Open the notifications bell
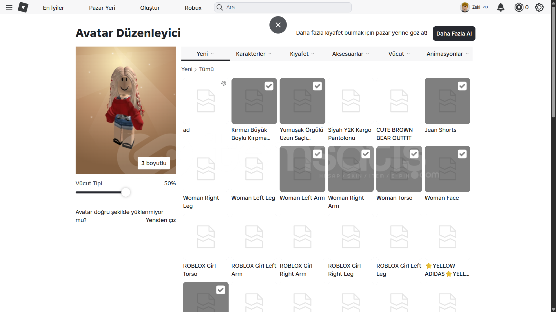The width and height of the screenshot is (556, 312). click(x=501, y=8)
